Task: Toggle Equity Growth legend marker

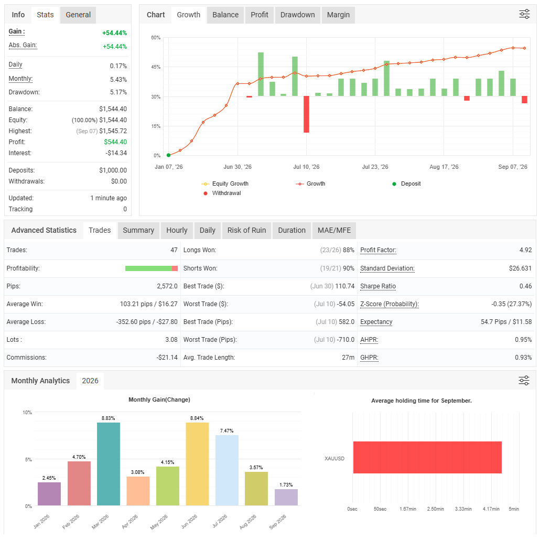Action: click(x=206, y=184)
